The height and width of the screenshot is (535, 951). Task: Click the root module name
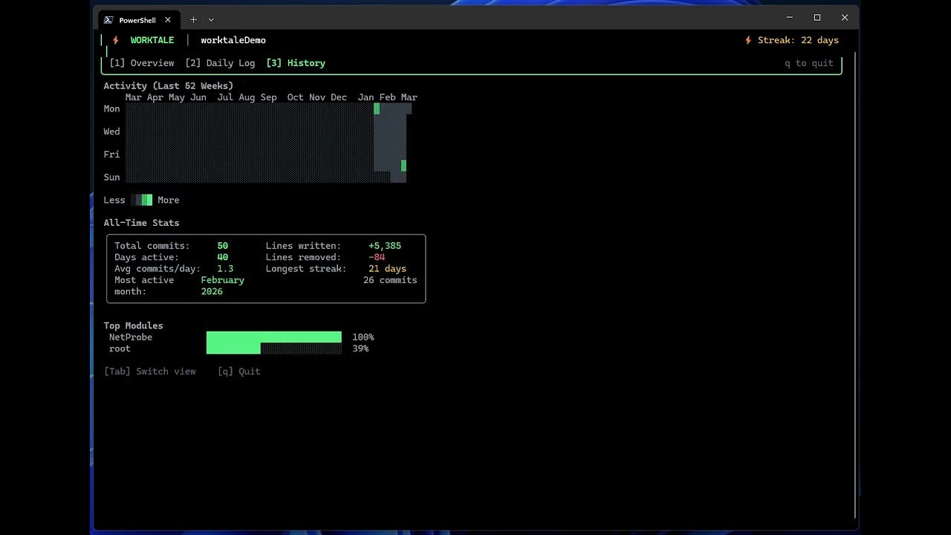(120, 348)
